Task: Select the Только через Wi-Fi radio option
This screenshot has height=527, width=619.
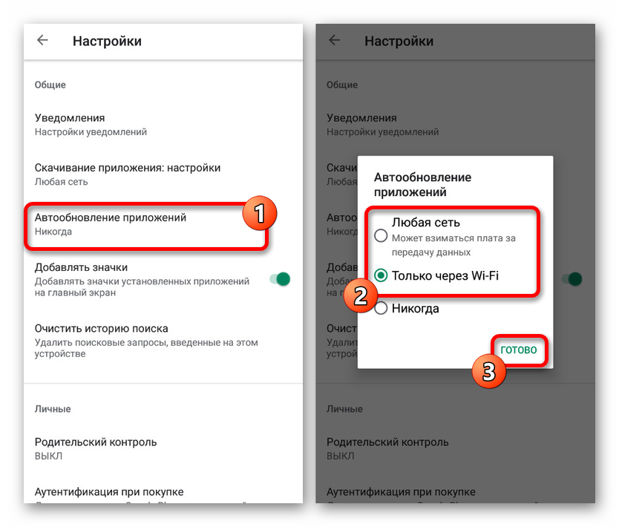Action: [381, 275]
